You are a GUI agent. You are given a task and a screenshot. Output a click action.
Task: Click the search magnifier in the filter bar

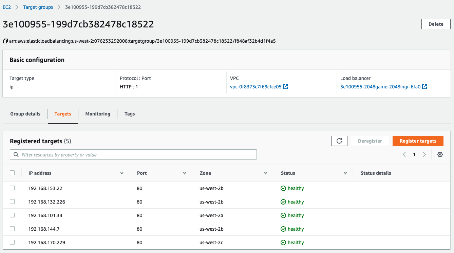16,154
